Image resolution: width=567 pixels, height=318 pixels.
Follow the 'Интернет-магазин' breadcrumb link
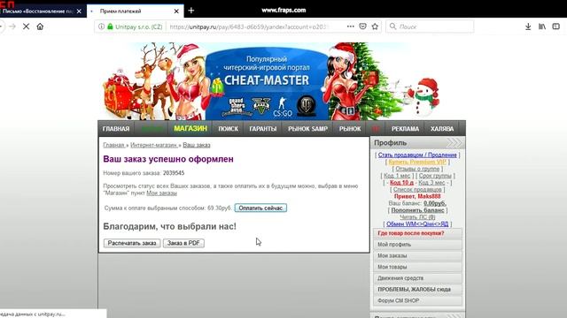coord(153,145)
